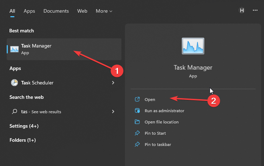Screen dimensions: 264x166
Task: Choose Run as administrator
Action: (164, 111)
